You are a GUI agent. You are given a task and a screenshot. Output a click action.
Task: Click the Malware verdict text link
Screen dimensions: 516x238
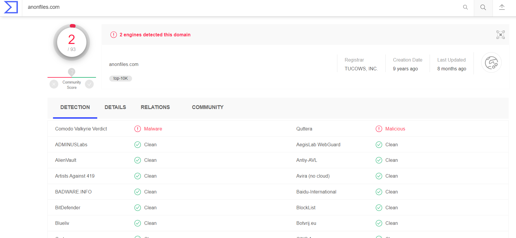(153, 129)
